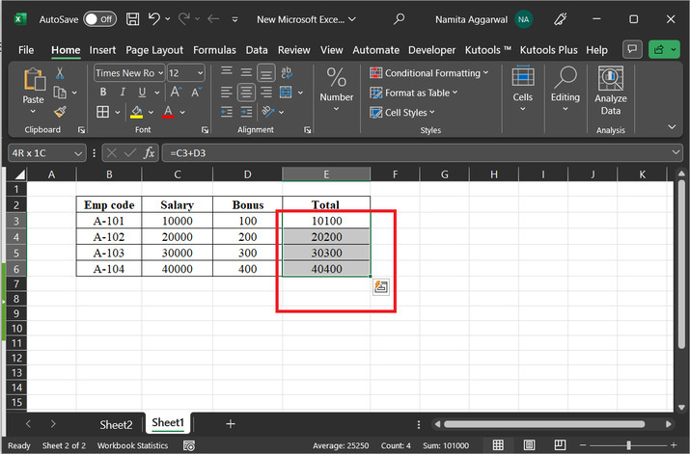Open the Analyze Data tool

[x=610, y=92]
